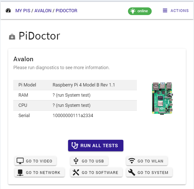Click the monitor icon on Go to Video
The image size is (194, 189).
(20, 161)
